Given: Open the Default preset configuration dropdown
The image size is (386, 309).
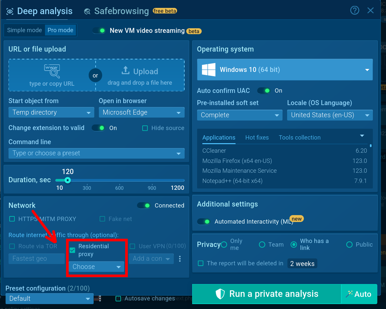Looking at the screenshot, I should 49,299.
